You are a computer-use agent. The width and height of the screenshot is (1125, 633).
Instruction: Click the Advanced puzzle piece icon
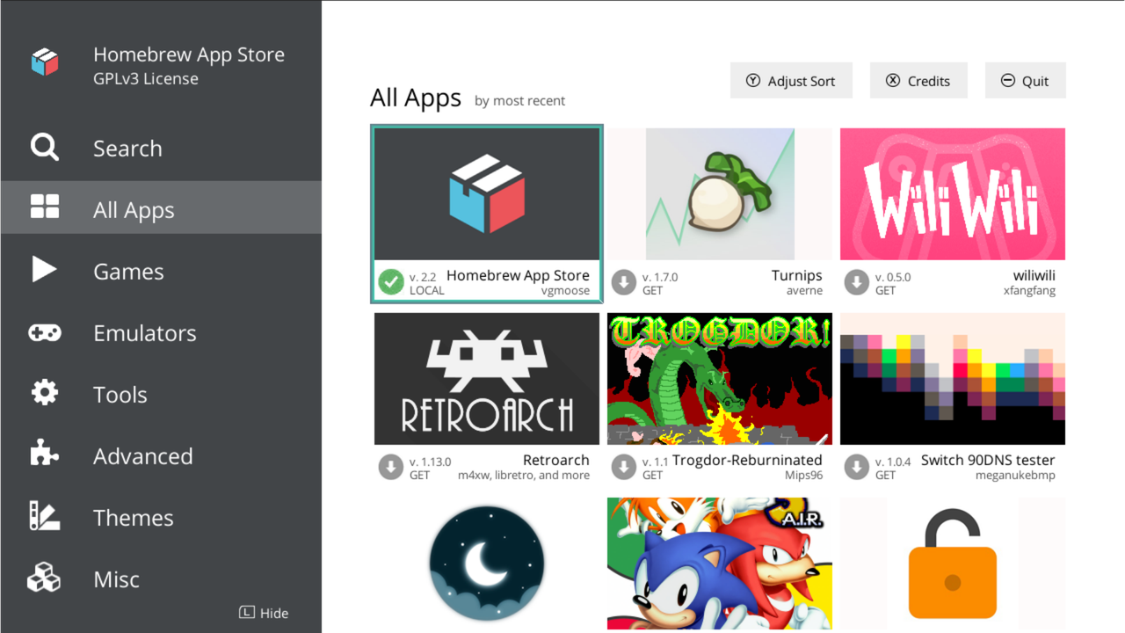coord(45,453)
